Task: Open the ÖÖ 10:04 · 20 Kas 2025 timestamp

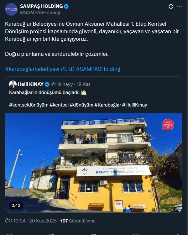Action: coord(31,221)
